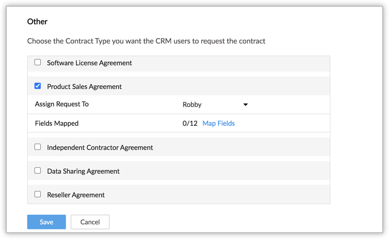Click the Product Sales Agreement label text

point(84,87)
